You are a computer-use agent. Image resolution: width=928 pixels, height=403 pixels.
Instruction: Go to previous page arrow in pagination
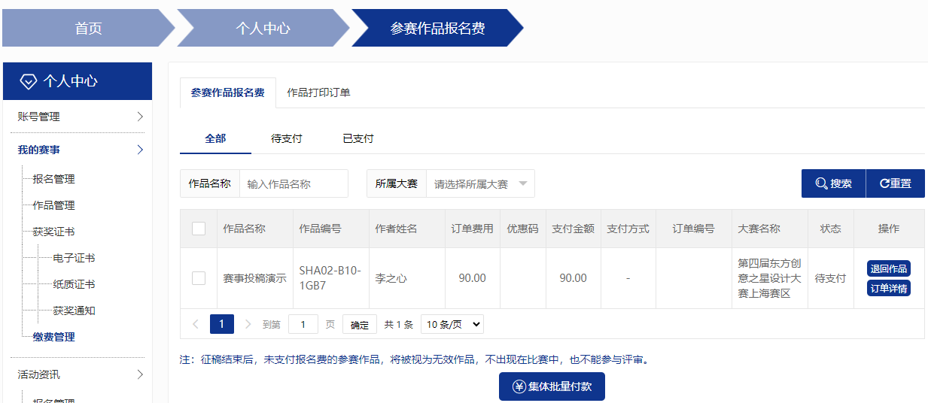coord(196,324)
